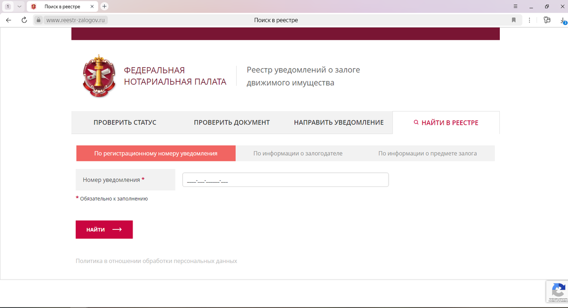Open the ПРОВЕРИТЬ ДОКУМЕНТ section
Screen dimensions: 568x308
(x=231, y=122)
